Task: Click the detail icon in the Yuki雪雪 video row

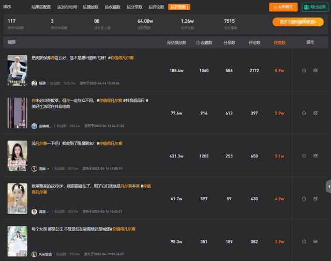Action: click(x=315, y=241)
